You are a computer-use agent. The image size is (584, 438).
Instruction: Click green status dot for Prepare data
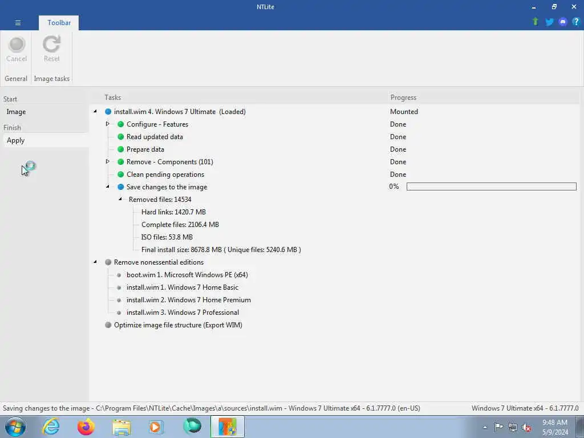121,149
